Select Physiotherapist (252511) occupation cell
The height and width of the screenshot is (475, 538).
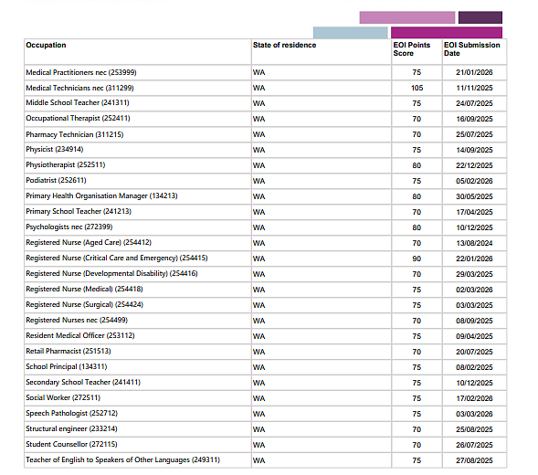point(138,165)
